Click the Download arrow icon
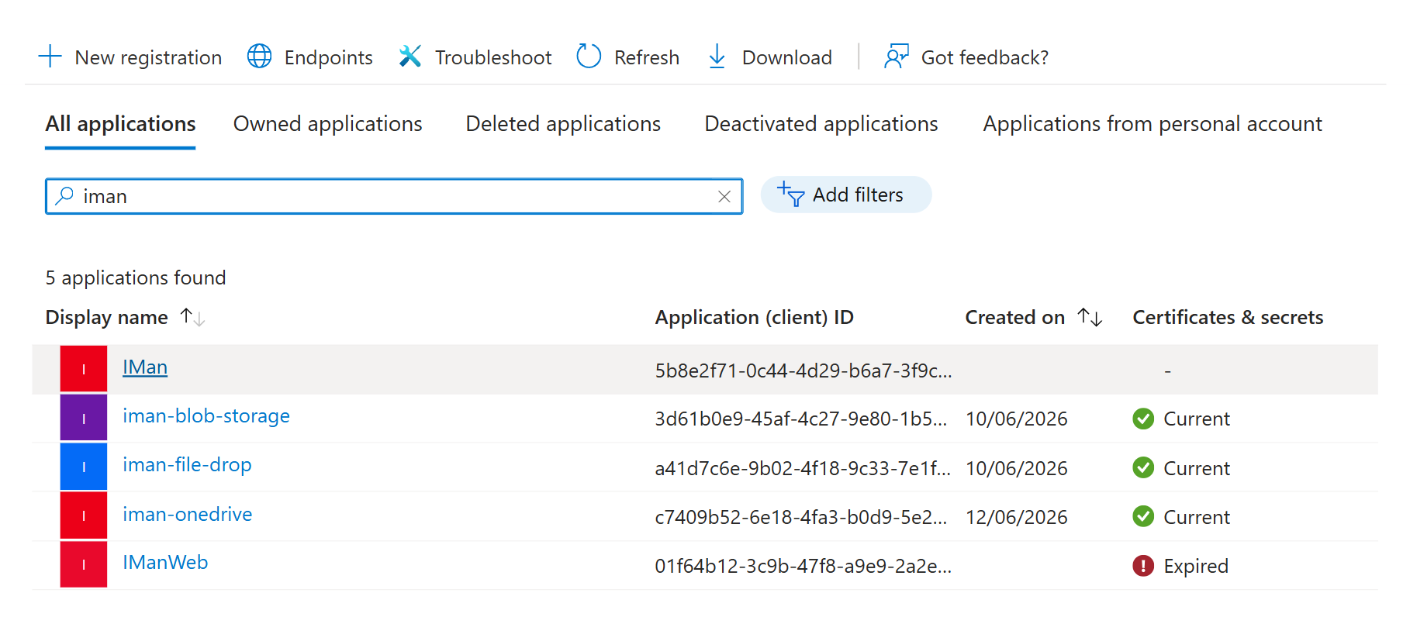The image size is (1410, 617). [x=717, y=57]
